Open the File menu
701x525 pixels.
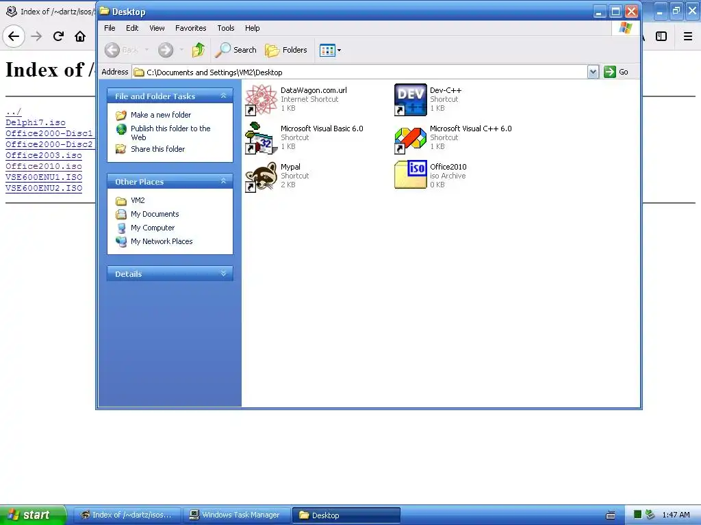click(x=110, y=28)
